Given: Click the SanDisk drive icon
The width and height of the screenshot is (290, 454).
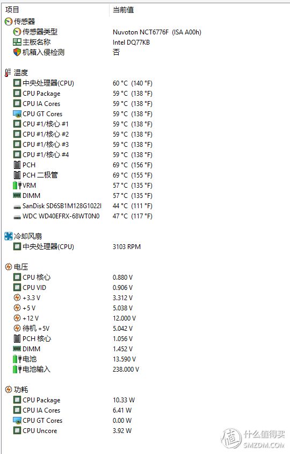Looking at the screenshot, I should tap(17, 207).
